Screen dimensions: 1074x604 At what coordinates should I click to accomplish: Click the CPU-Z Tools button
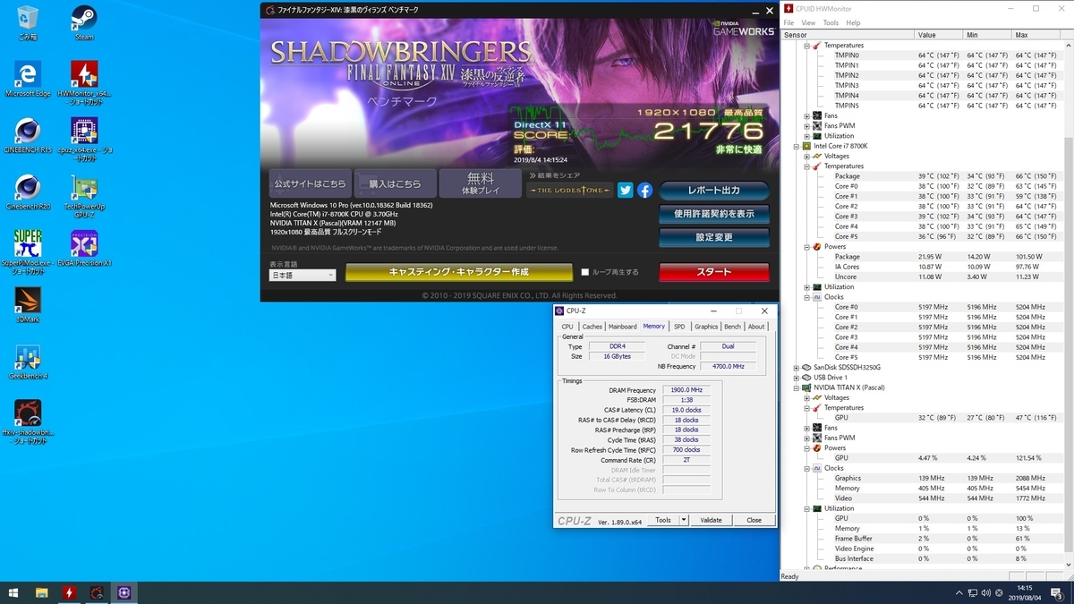pos(663,520)
